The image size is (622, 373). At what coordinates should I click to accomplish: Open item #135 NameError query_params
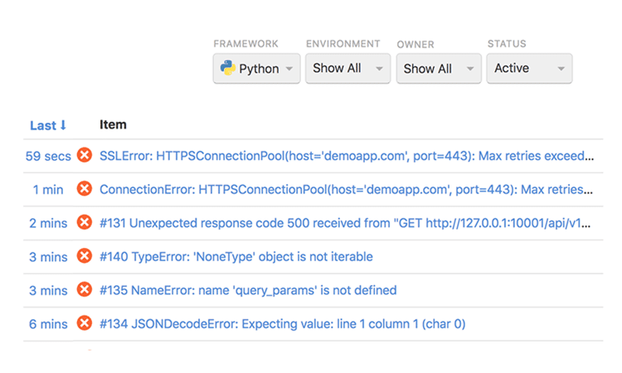click(248, 291)
